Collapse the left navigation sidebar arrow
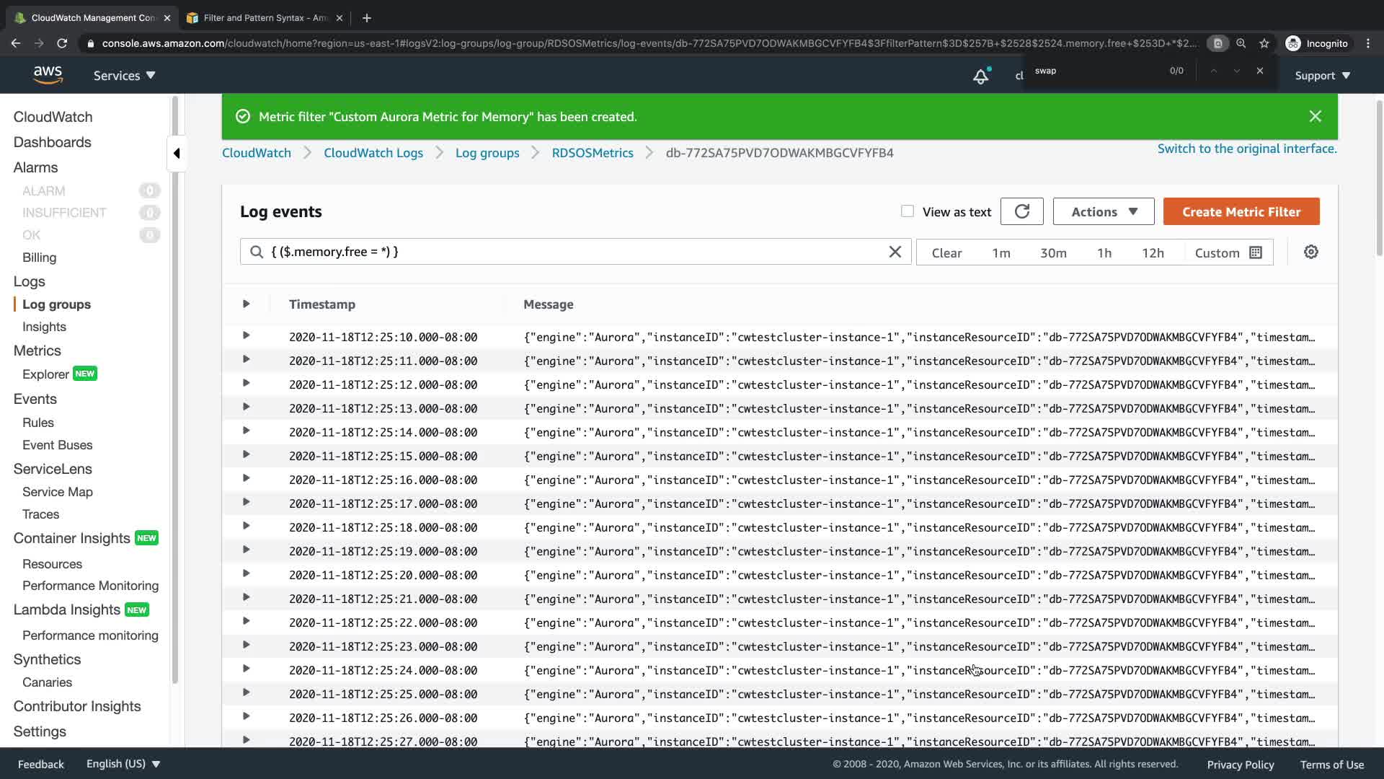 [x=177, y=153]
